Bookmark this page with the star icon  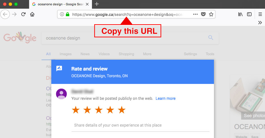point(211,14)
